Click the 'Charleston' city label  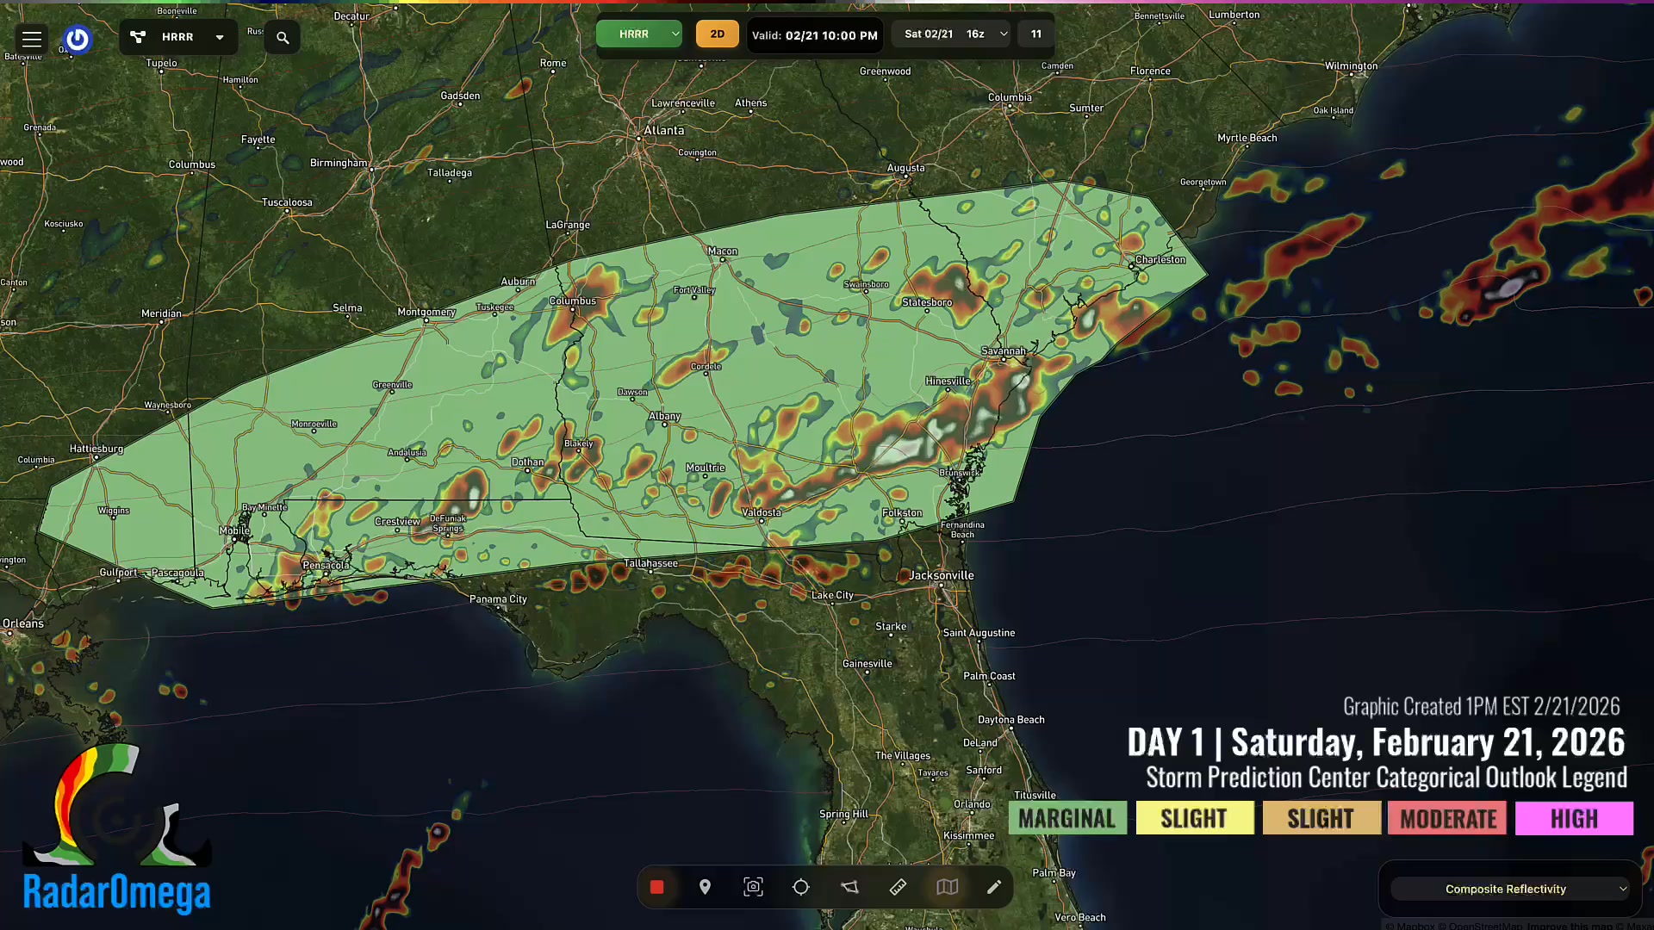click(1160, 259)
